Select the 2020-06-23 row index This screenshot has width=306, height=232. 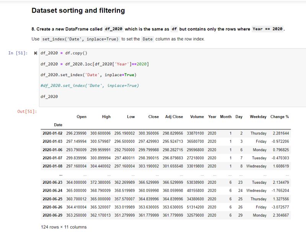pyautogui.click(x=52, y=182)
